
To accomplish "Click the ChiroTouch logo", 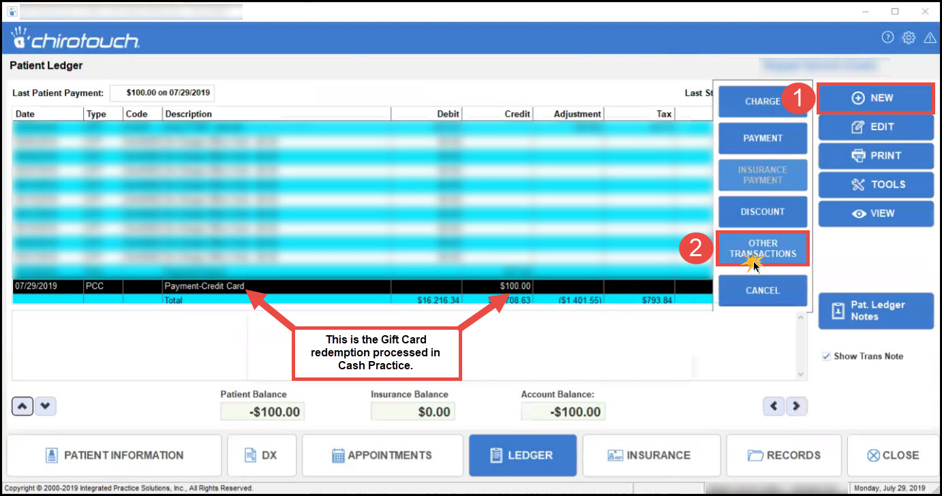I will (x=76, y=40).
